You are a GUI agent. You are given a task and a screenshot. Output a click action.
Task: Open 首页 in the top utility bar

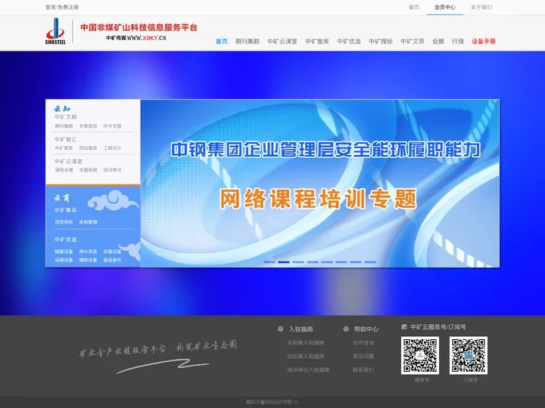tap(414, 8)
